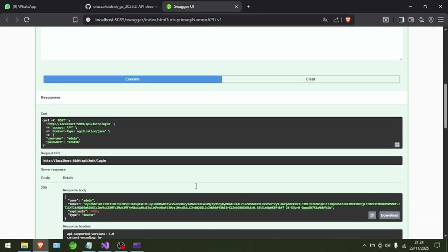The height and width of the screenshot is (252, 448).
Task: Switch to the GitHub dotnet_gs_2025.2 tab
Action: 121,7
